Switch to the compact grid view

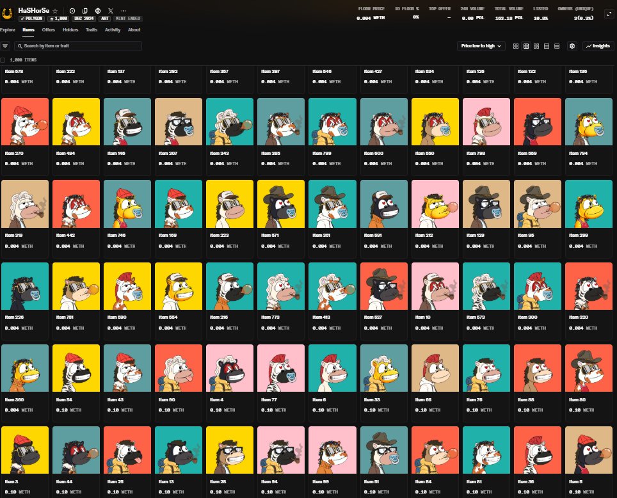point(525,46)
